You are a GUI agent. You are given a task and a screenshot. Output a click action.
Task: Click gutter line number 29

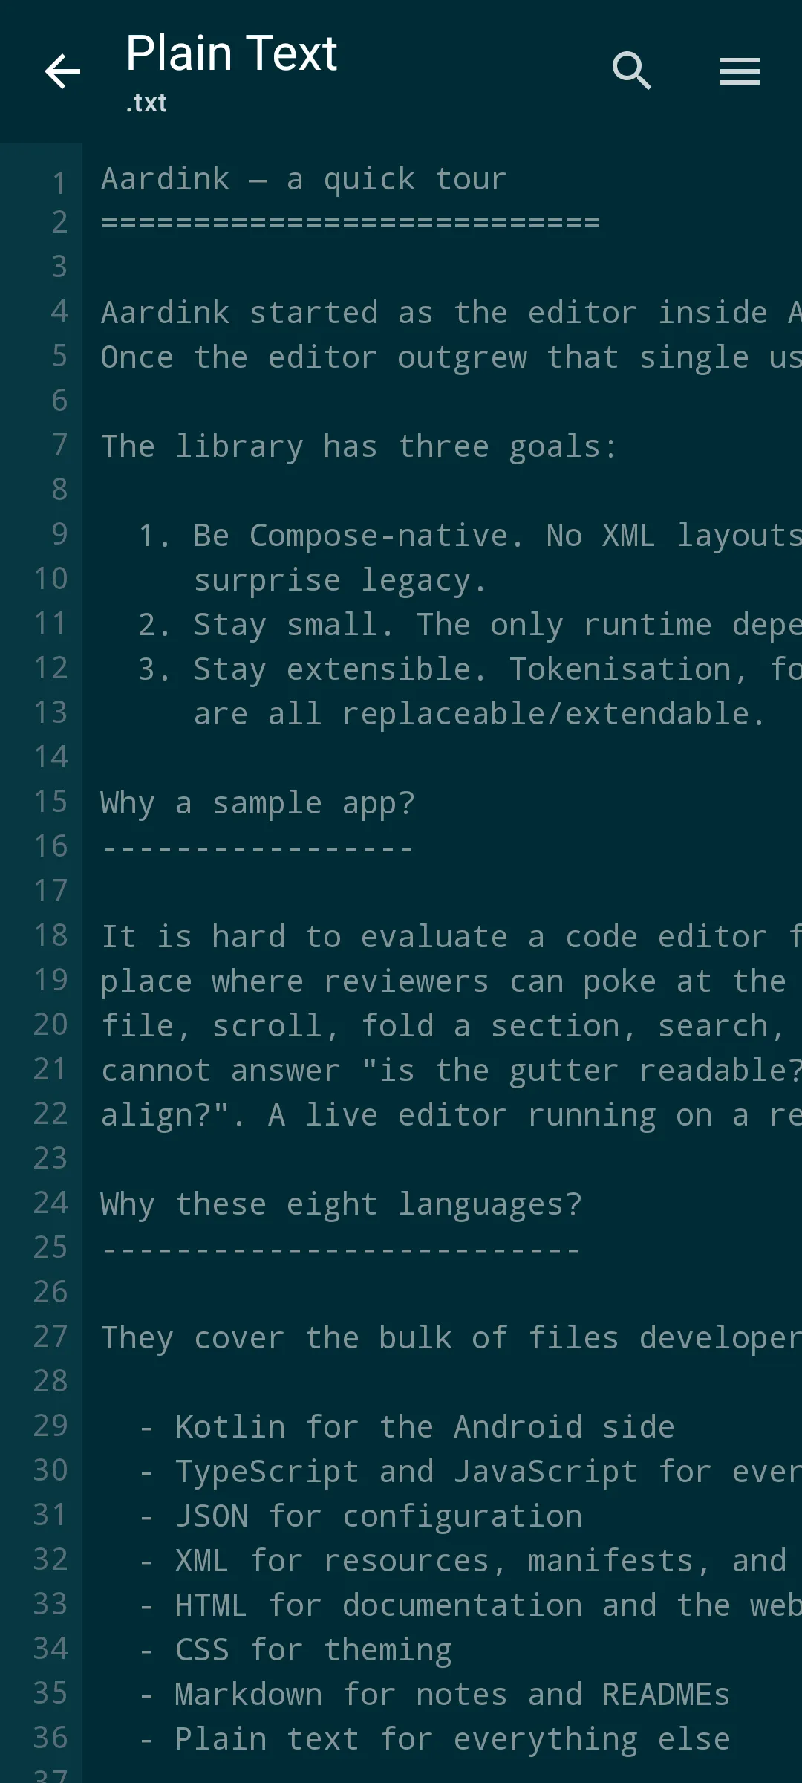(50, 1426)
